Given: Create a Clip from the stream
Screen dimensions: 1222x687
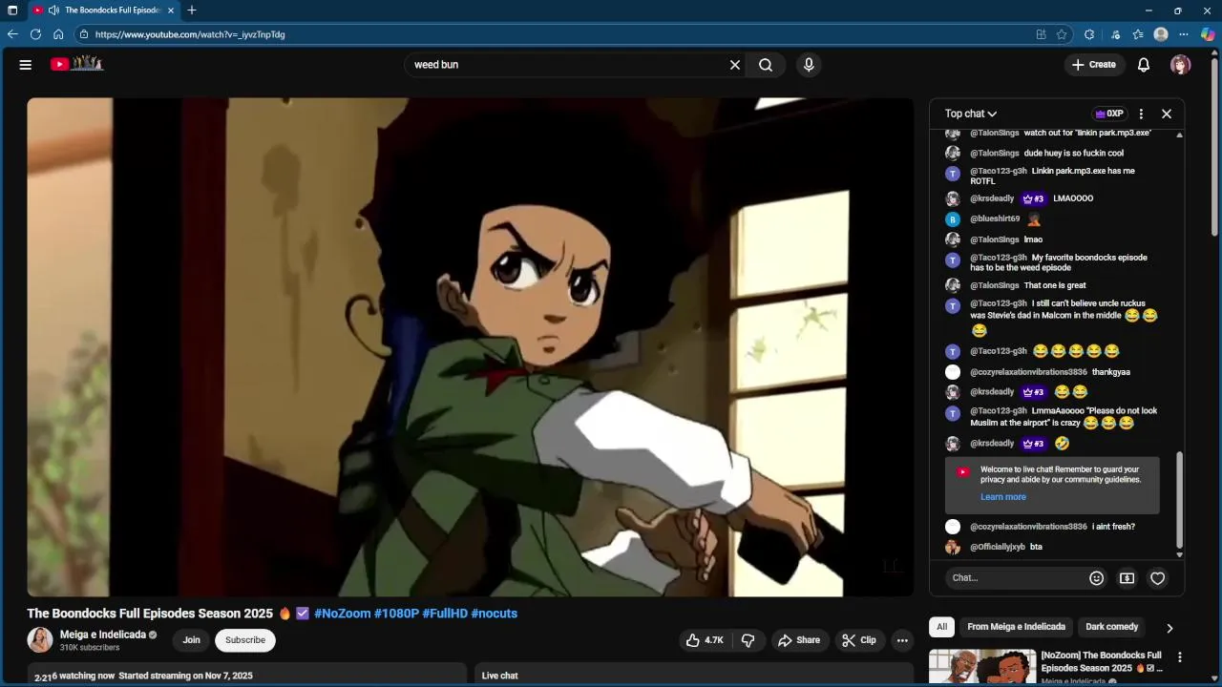Looking at the screenshot, I should click(858, 640).
